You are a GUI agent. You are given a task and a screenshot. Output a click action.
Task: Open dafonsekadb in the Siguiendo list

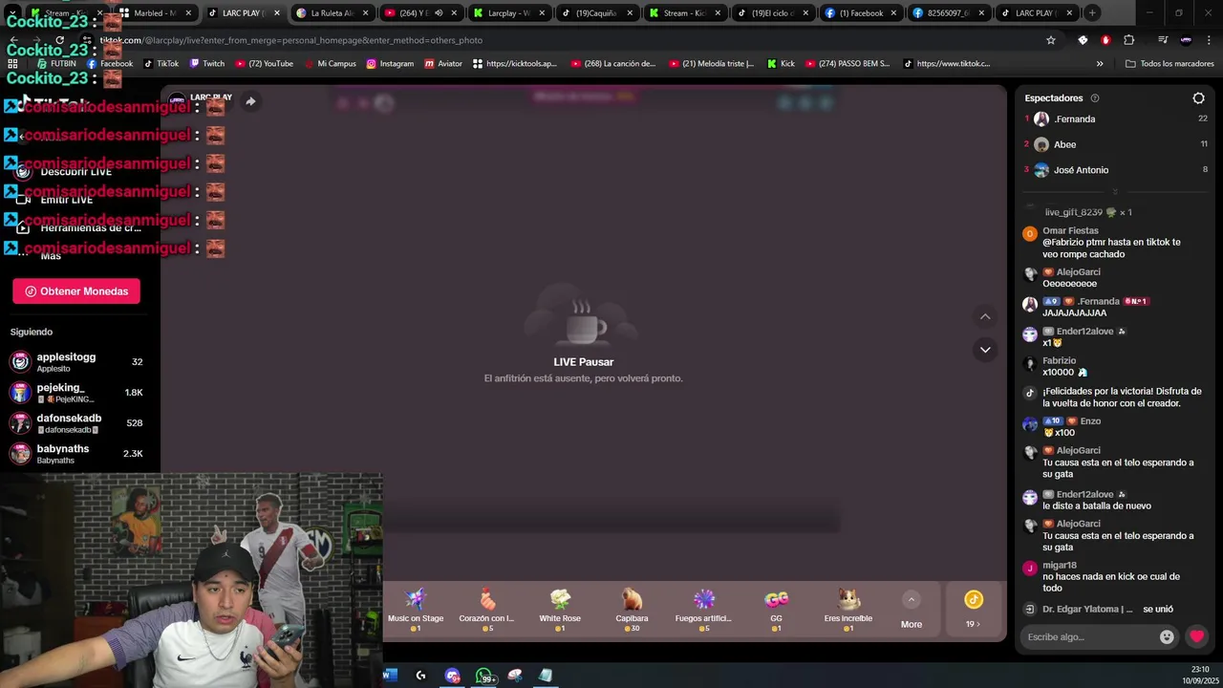tap(76, 423)
